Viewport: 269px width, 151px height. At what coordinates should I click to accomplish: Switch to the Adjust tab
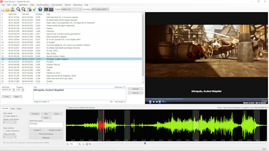tap(19, 108)
